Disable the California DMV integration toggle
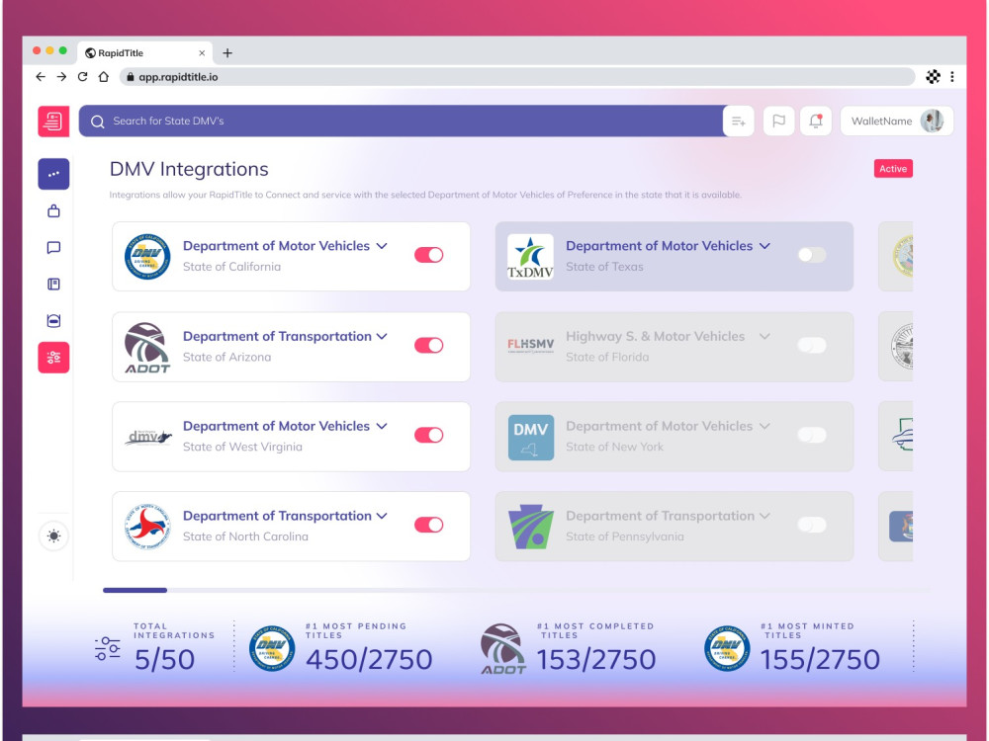The width and height of the screenshot is (989, 741). click(429, 255)
